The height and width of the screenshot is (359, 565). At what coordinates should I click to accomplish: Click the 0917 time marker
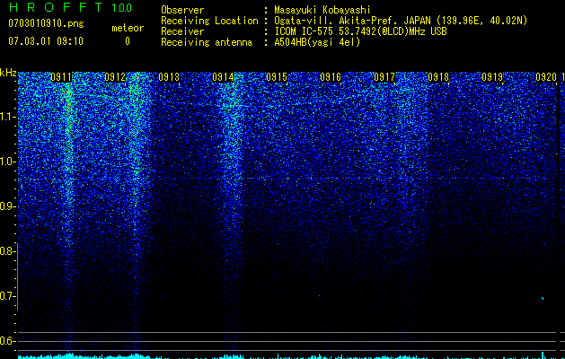point(384,77)
